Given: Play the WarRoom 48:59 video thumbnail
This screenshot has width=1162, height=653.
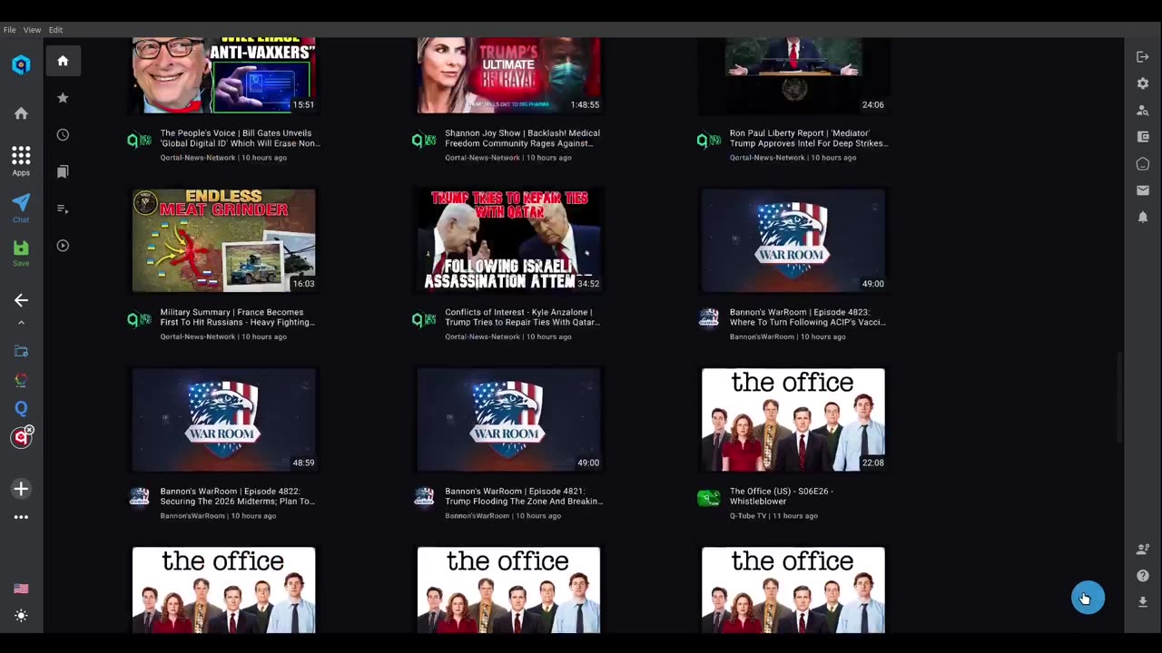Looking at the screenshot, I should [x=224, y=419].
